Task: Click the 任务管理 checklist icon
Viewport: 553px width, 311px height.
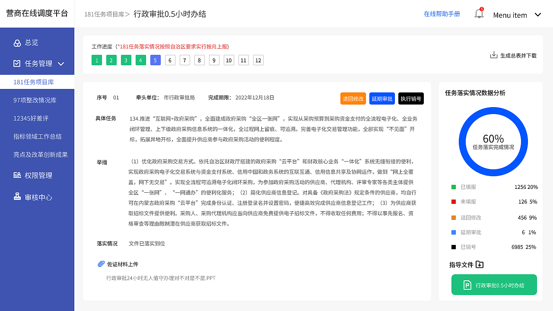Action: [x=17, y=63]
